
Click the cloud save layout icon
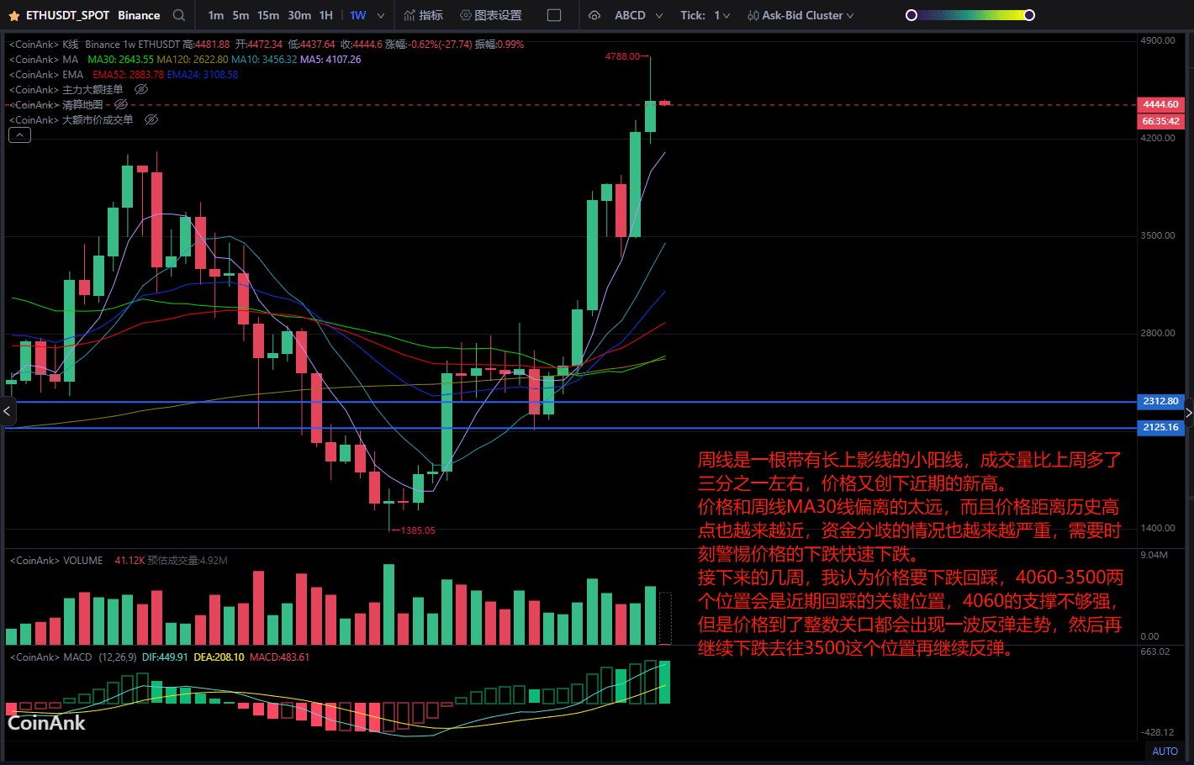click(594, 15)
